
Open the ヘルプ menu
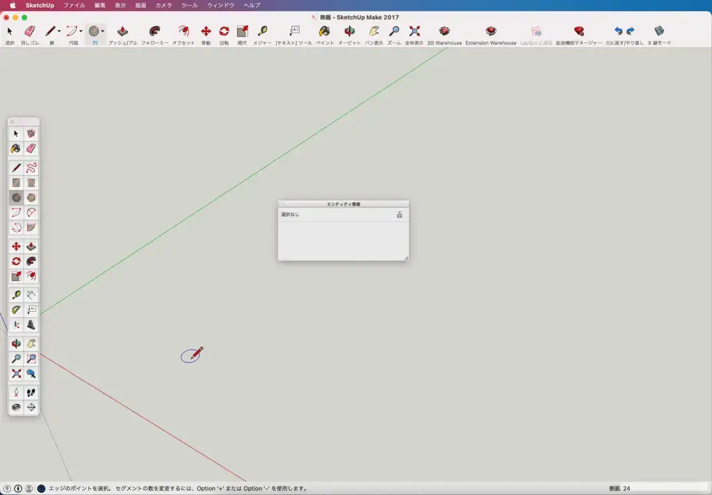(252, 6)
